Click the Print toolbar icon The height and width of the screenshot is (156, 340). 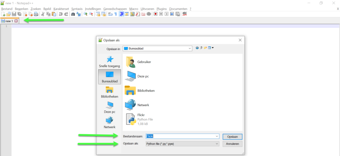pos(36,14)
